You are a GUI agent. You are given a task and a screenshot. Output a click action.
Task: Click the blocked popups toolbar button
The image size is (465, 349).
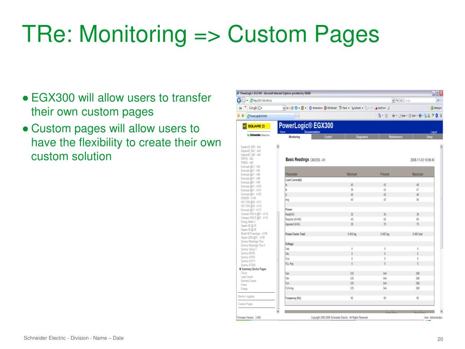pos(331,108)
